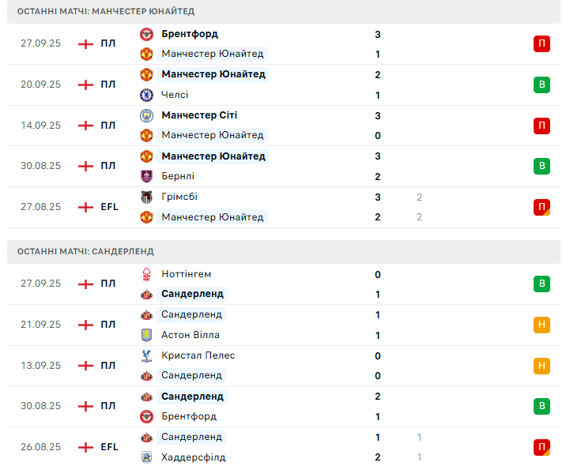Click the EFL league label on 27.08.25
Viewport: 566px width, 470px height.
(x=109, y=207)
